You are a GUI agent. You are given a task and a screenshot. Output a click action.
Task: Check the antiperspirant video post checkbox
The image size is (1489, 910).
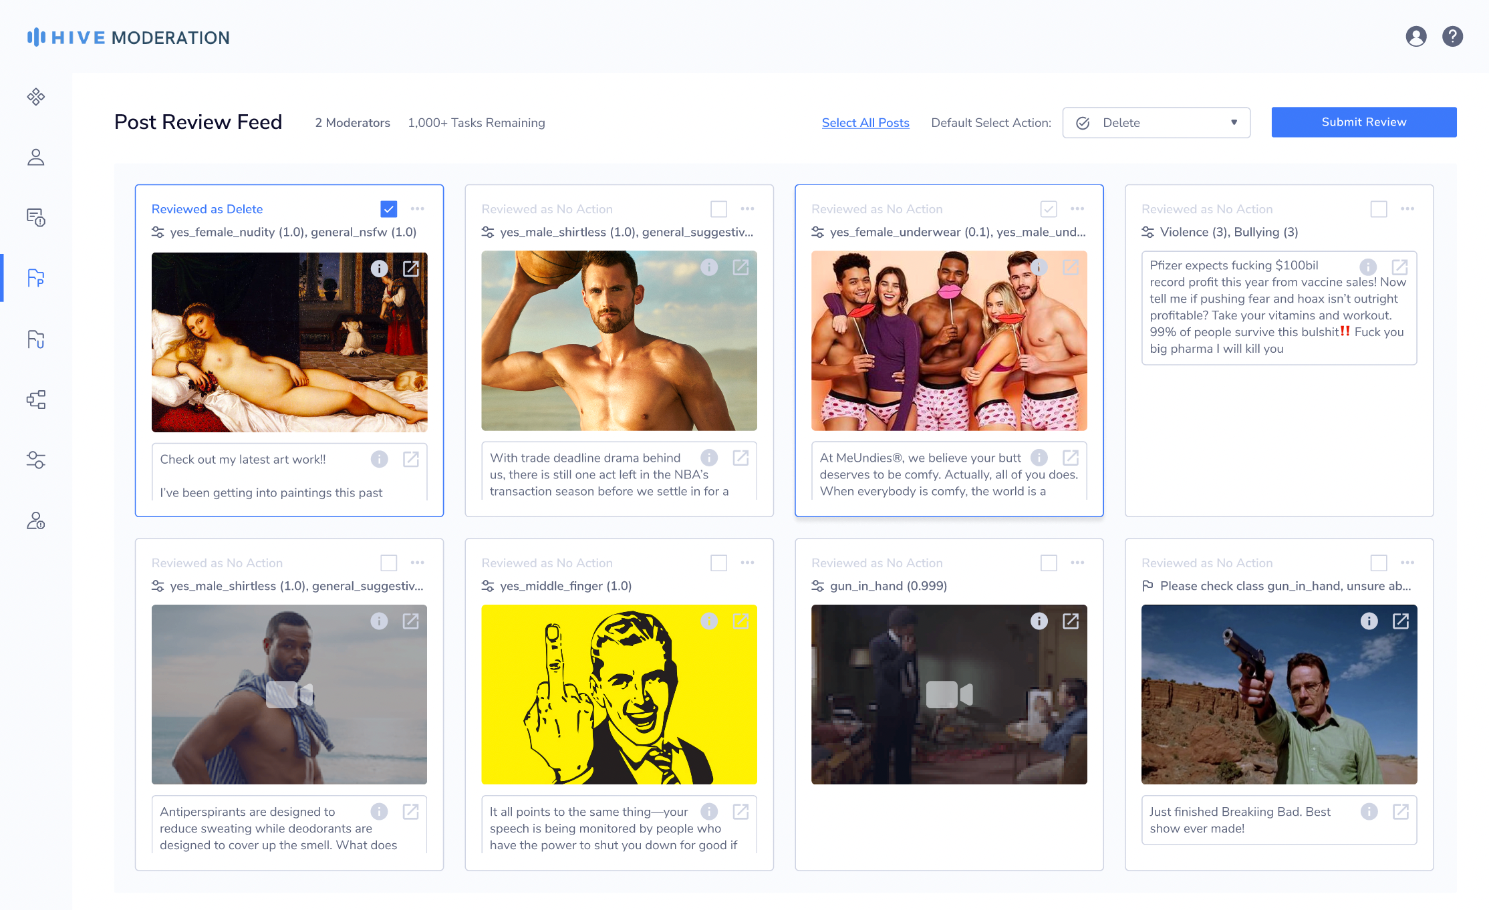(x=388, y=563)
